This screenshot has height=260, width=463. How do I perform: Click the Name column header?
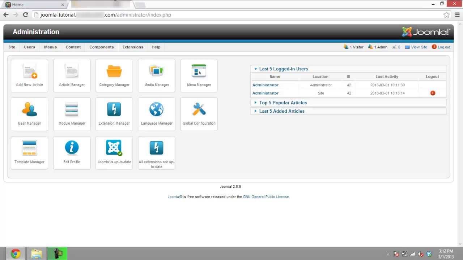tap(275, 77)
